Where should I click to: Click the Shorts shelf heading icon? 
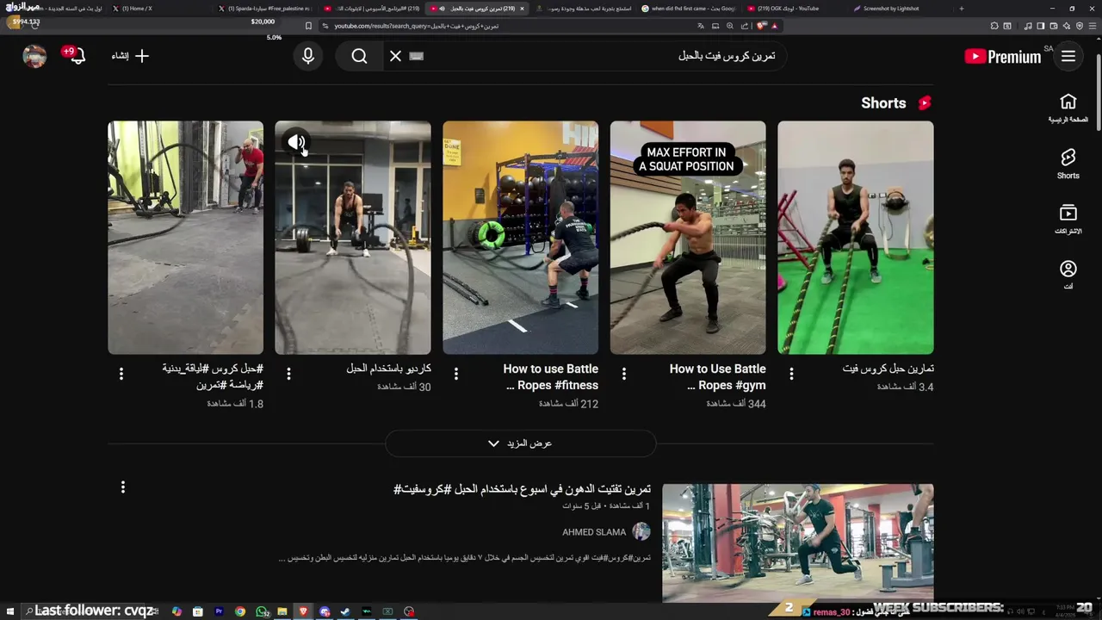(x=925, y=102)
